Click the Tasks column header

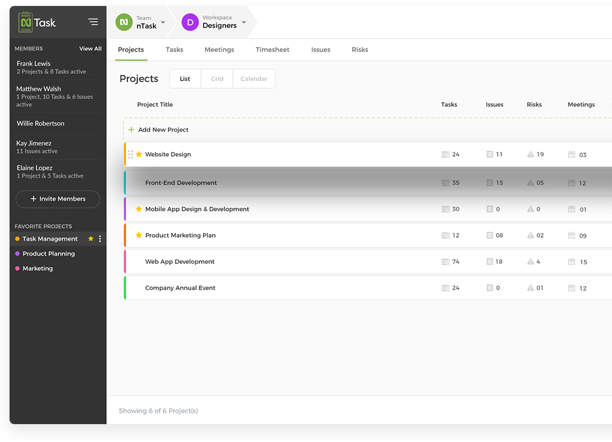click(449, 104)
